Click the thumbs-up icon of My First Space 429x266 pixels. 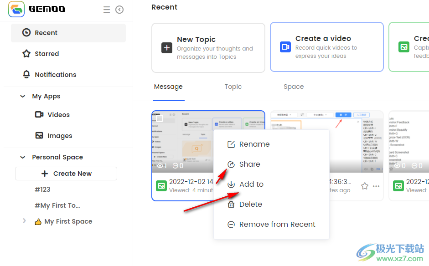pos(38,222)
